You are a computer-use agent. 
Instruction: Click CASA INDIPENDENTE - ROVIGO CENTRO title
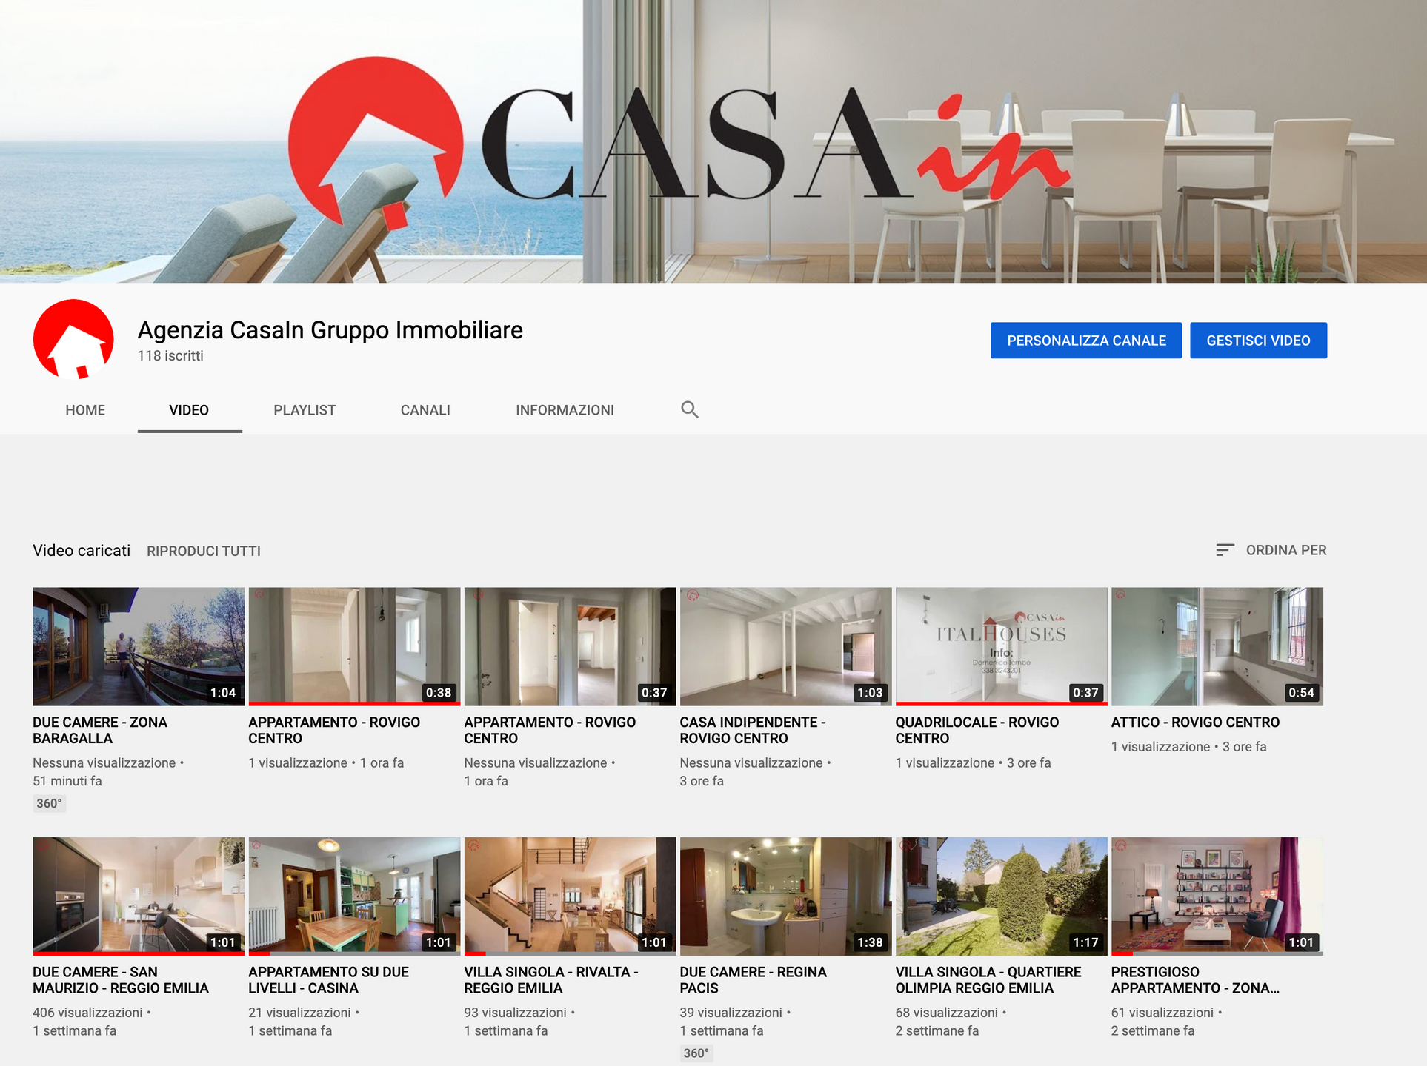751,730
